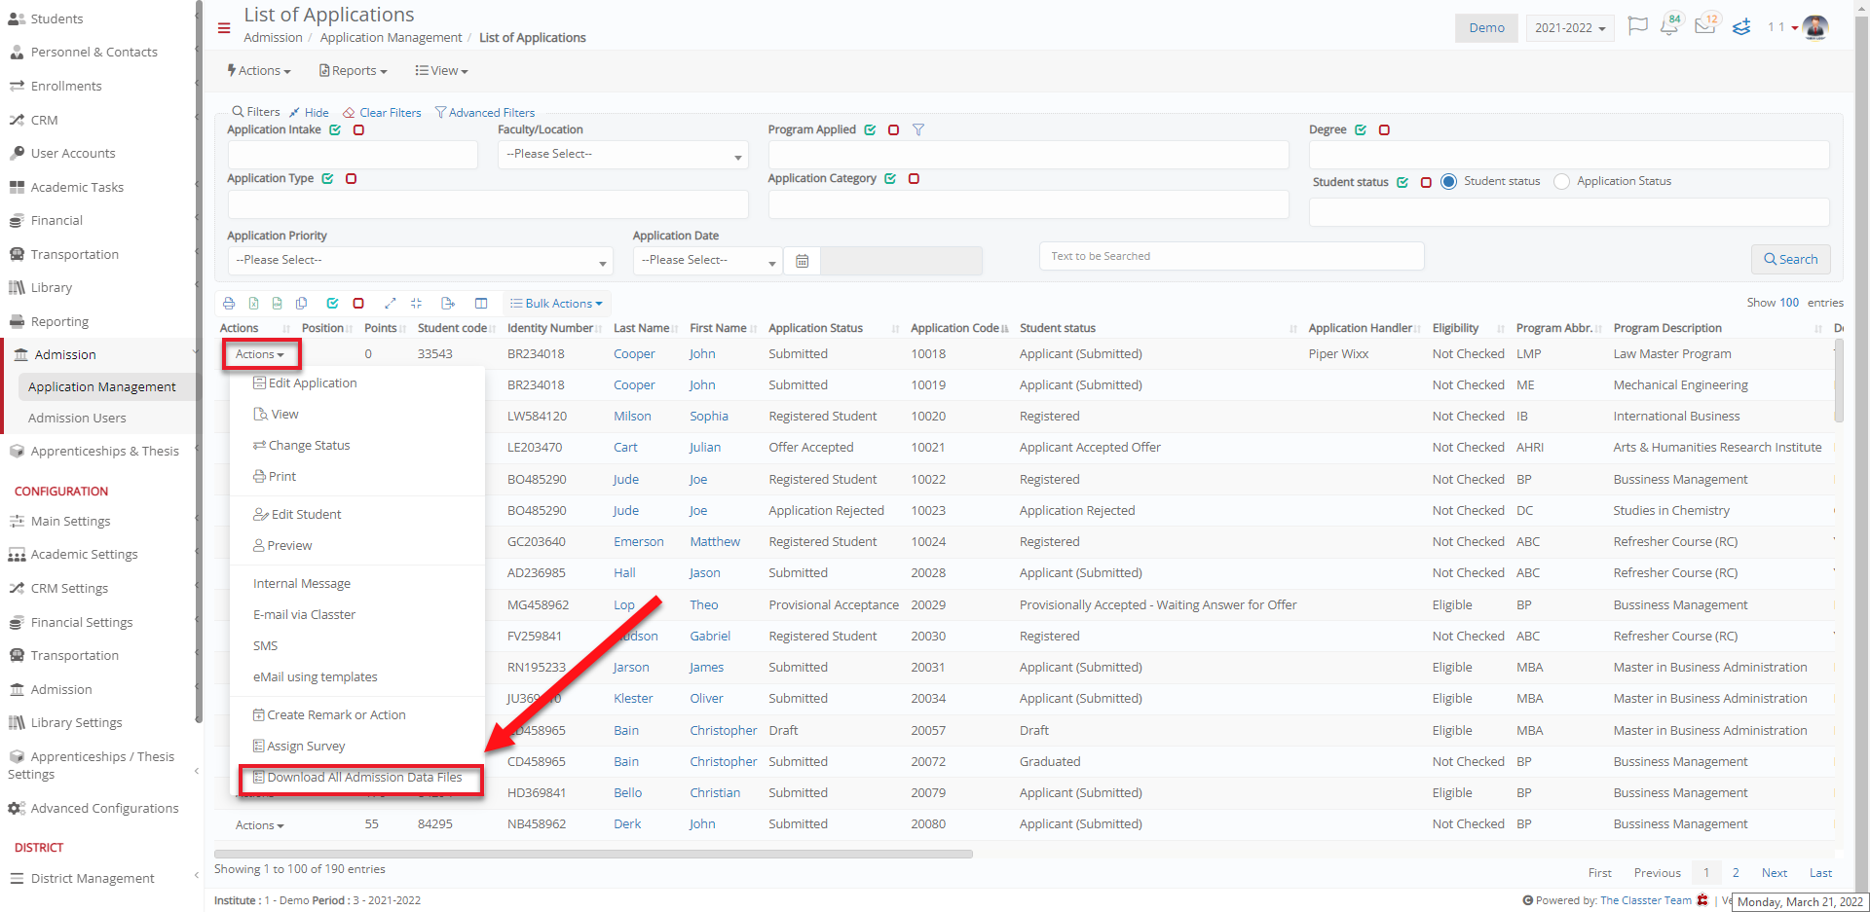
Task: Open the flag icon in header
Action: [x=1638, y=26]
